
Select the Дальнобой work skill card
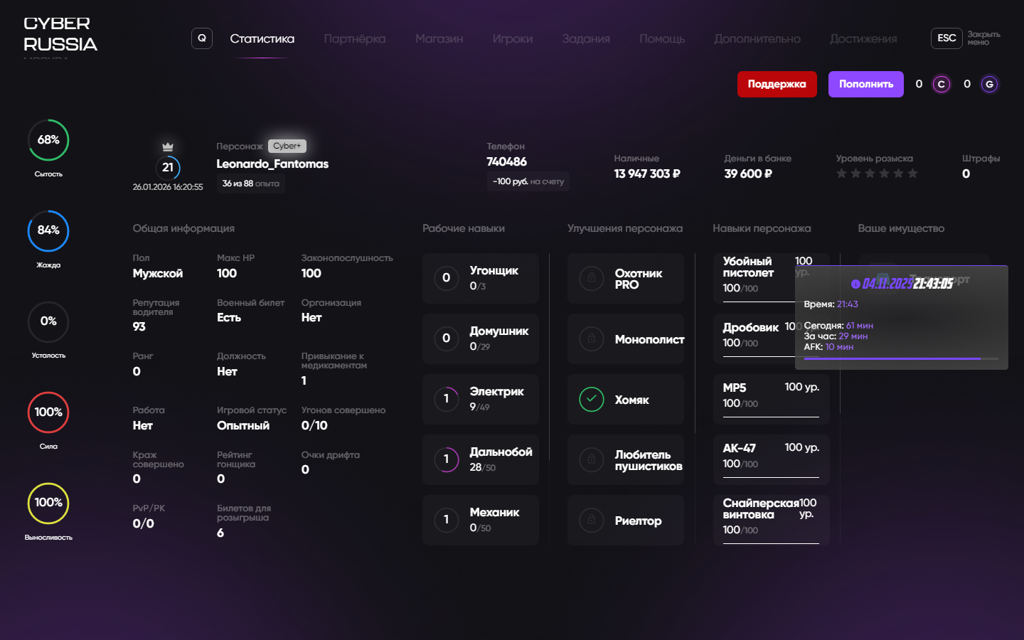[x=481, y=459]
